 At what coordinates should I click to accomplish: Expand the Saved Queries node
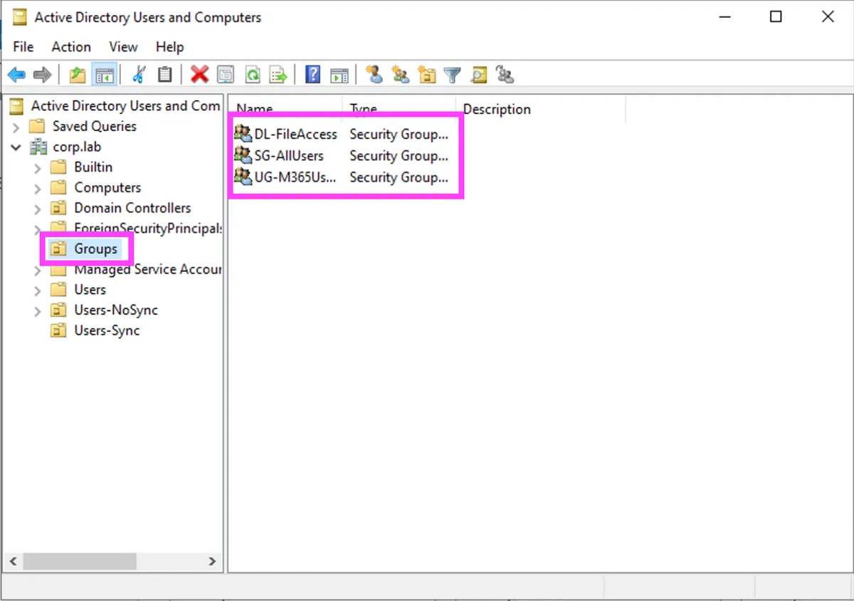pos(16,127)
